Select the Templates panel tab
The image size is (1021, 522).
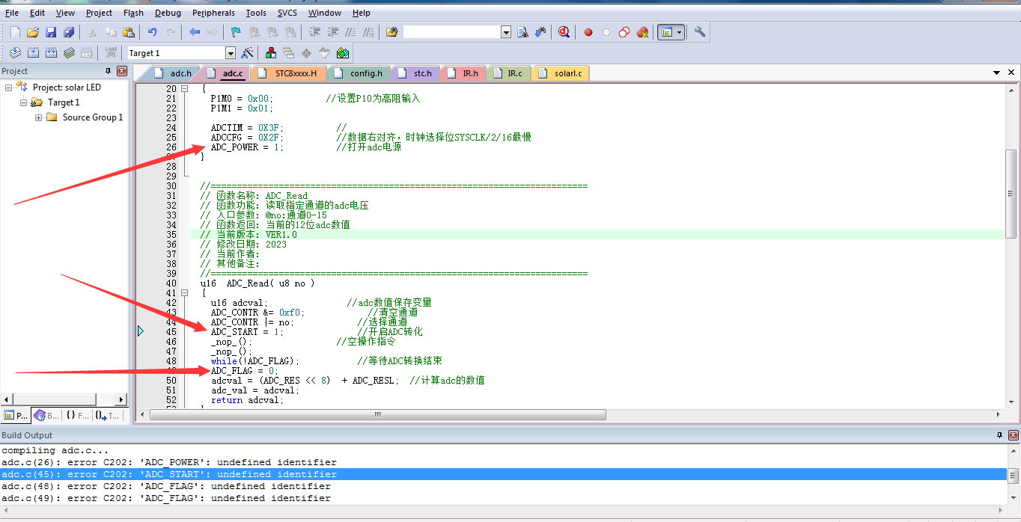click(x=107, y=415)
